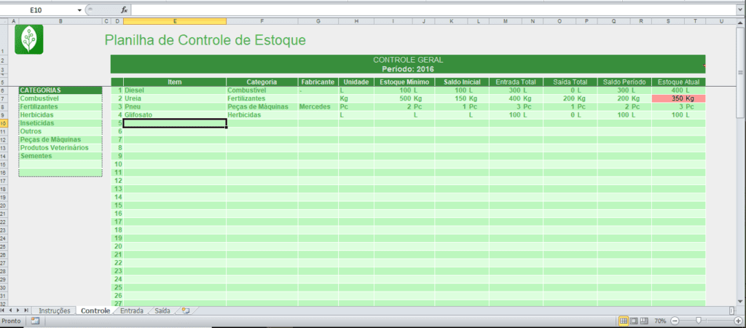This screenshot has width=746, height=328.
Task: Switch to Normal view icon in status bar
Action: [624, 321]
